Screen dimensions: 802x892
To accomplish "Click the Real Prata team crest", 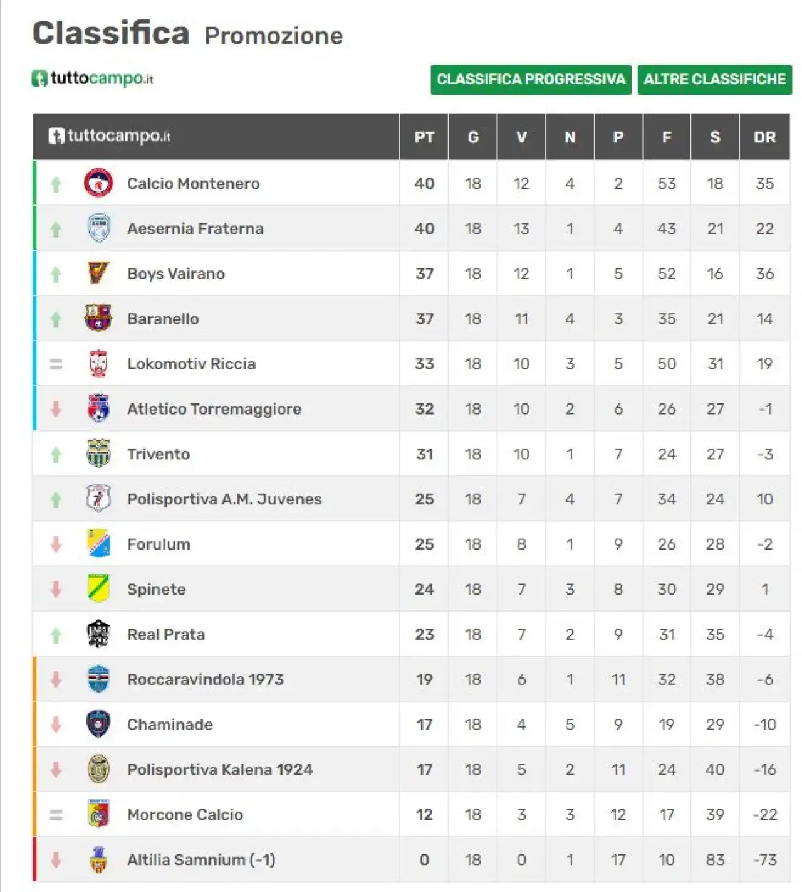I will click(x=98, y=634).
